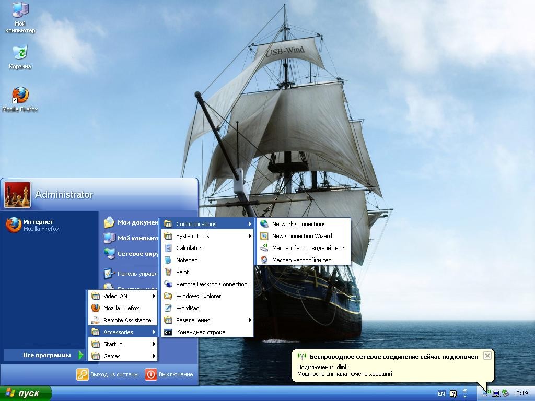The height and width of the screenshot is (401, 535).
Task: Click the Мастер настройки сети icon
Action: (264, 260)
